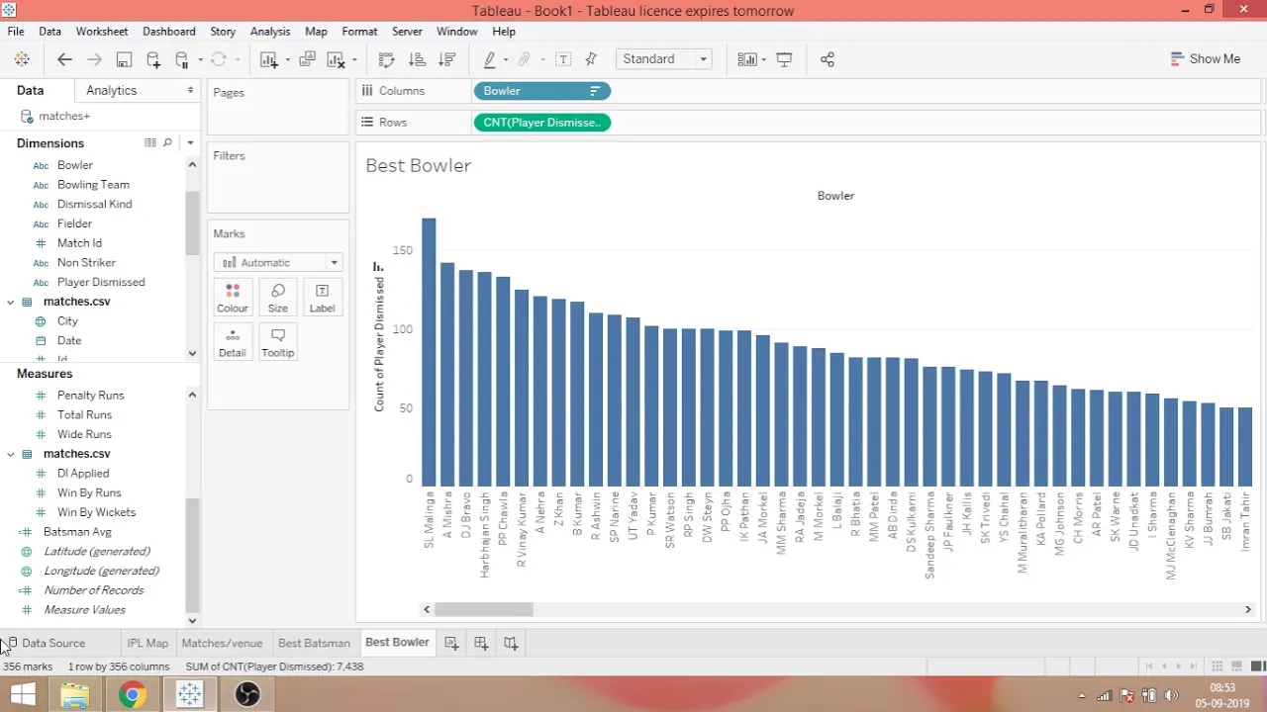Open the Tooltip marks card
Viewport: 1267px width, 712px height.
coord(277,341)
